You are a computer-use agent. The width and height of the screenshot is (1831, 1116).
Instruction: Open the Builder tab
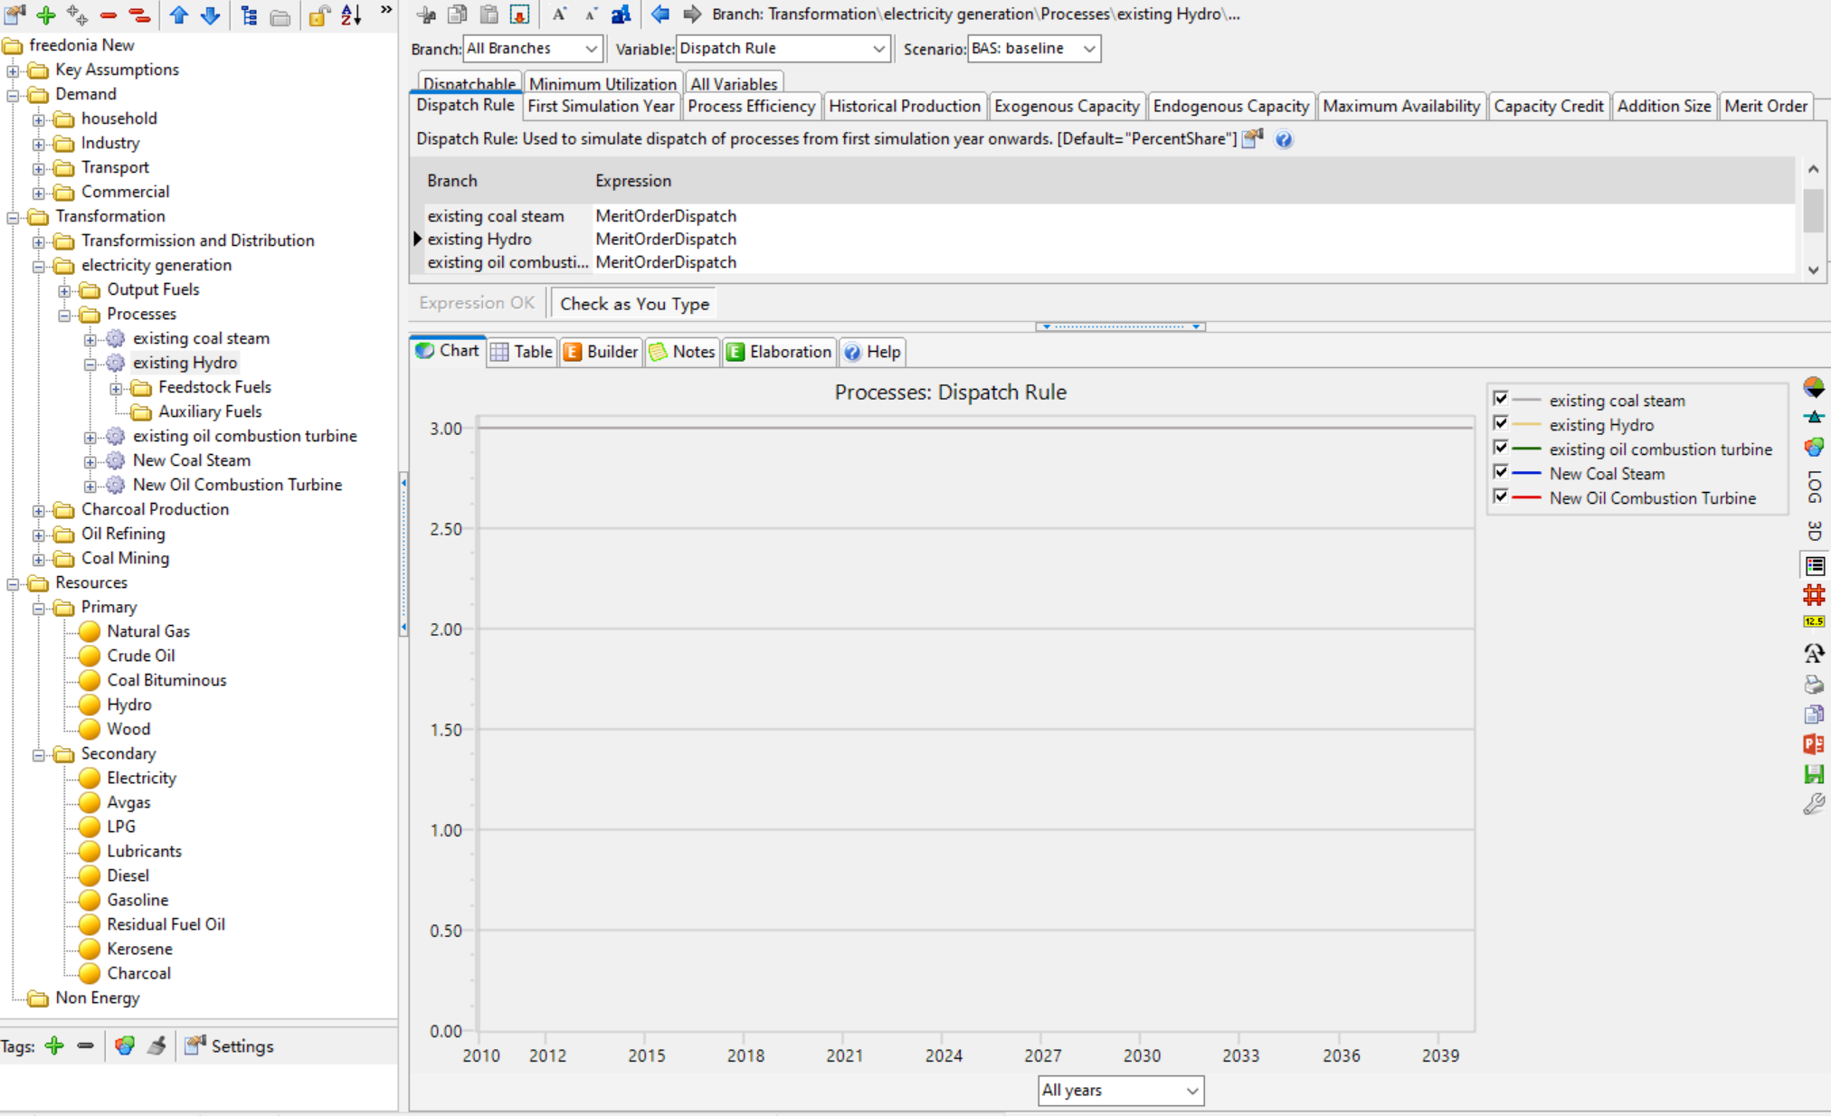[x=601, y=352]
